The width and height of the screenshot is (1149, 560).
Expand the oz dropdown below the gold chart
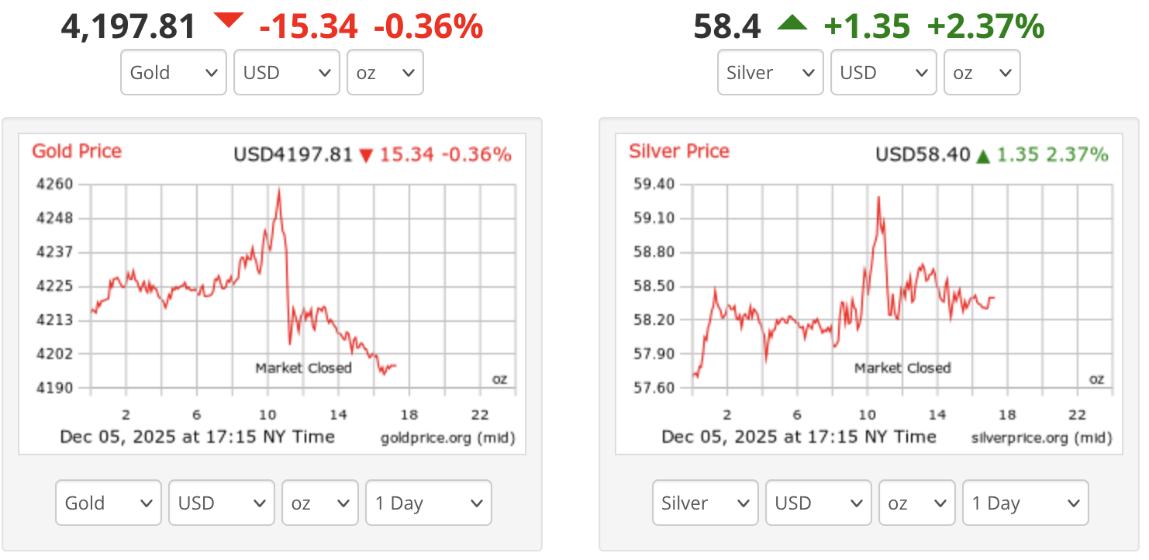[319, 503]
